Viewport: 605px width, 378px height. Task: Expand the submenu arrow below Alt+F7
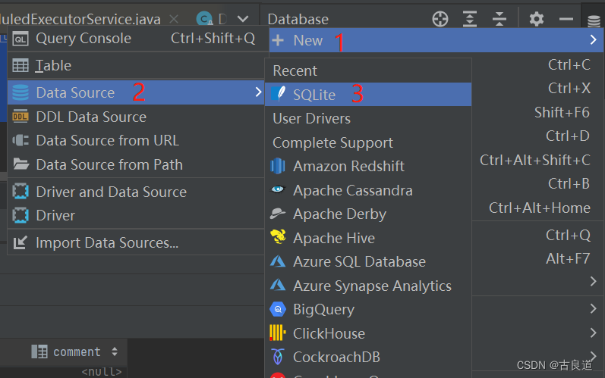click(594, 282)
